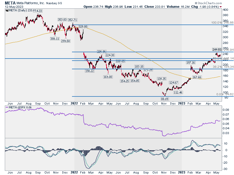Click the 88.09 bottom annotation
Image resolution: width=234 pixels, height=175 pixels.
pyautogui.click(x=165, y=99)
